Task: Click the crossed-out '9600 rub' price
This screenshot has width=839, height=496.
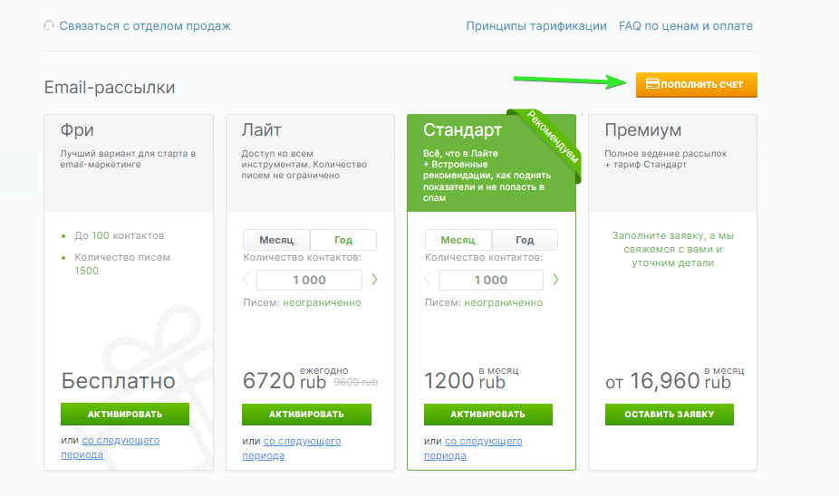Action: [356, 382]
